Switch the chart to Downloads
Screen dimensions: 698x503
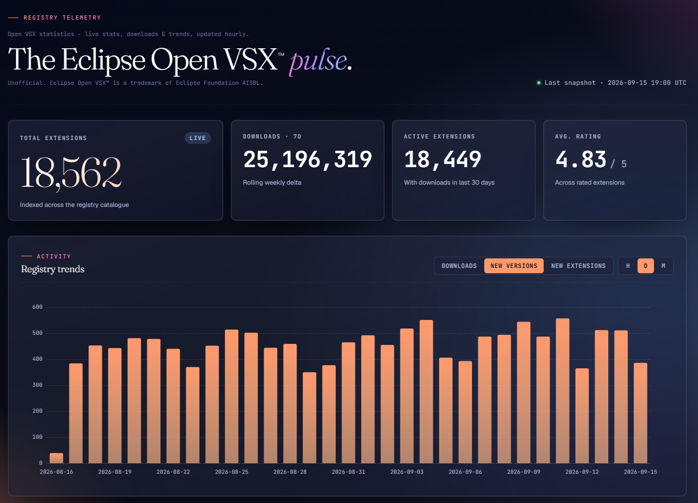pos(459,266)
